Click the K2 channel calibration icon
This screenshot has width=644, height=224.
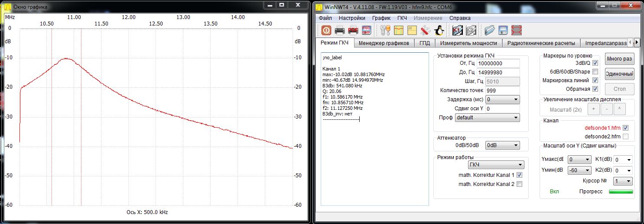pos(470,30)
